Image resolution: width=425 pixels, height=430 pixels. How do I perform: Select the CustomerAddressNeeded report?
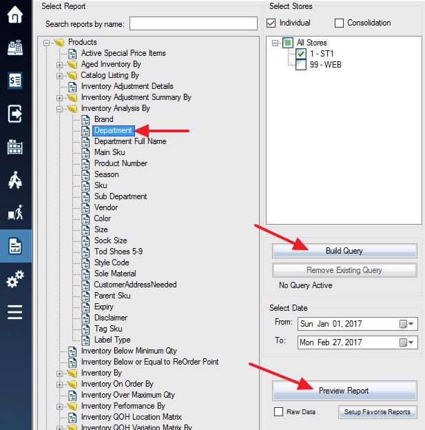[135, 285]
